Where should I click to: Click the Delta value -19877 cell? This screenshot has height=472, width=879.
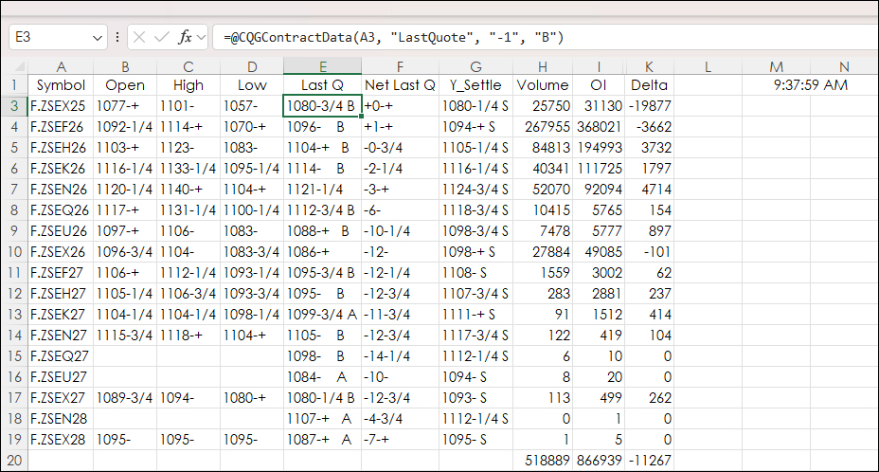(649, 105)
